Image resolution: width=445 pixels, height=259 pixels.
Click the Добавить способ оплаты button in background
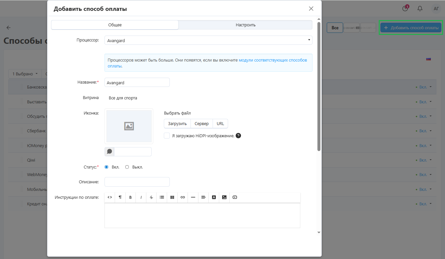click(x=411, y=28)
